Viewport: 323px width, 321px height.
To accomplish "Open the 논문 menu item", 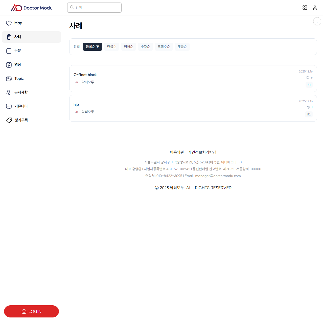I will [x=18, y=51].
